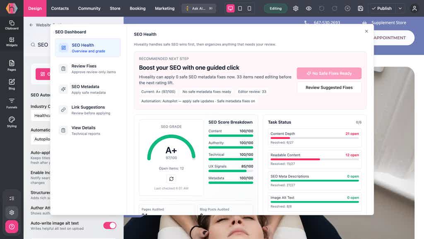This screenshot has height=239, width=424.
Task: Select Review Fixes in dashboard menu
Action: [x=88, y=69]
